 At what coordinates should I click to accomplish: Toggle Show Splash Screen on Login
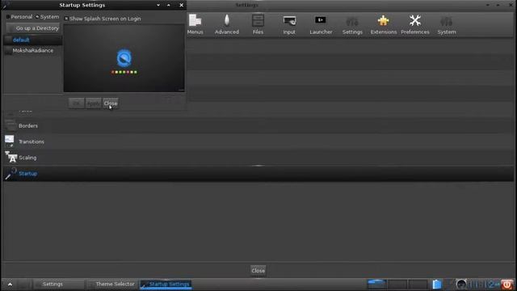click(x=103, y=19)
